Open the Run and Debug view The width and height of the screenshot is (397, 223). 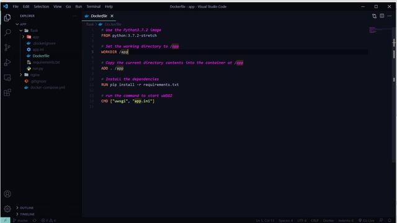[x=7, y=63]
